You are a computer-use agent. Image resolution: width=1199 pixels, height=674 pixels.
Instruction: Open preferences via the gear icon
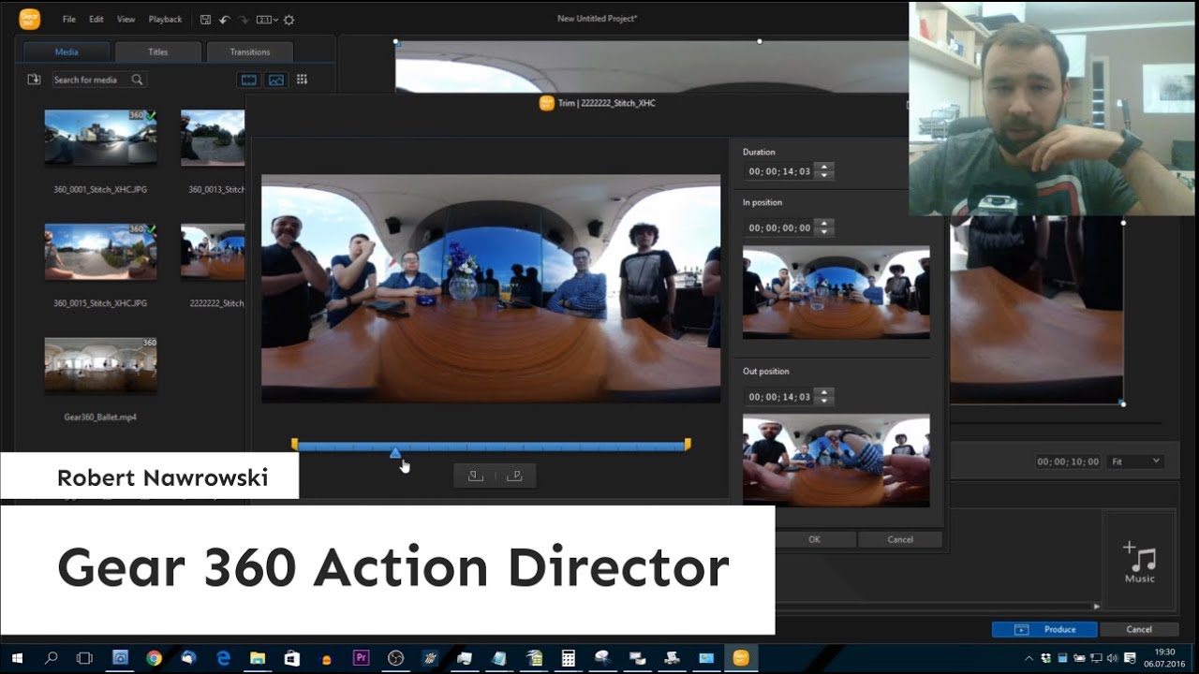coord(289,19)
